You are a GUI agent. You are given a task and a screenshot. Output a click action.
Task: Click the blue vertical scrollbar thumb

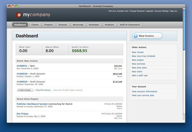(184, 30)
